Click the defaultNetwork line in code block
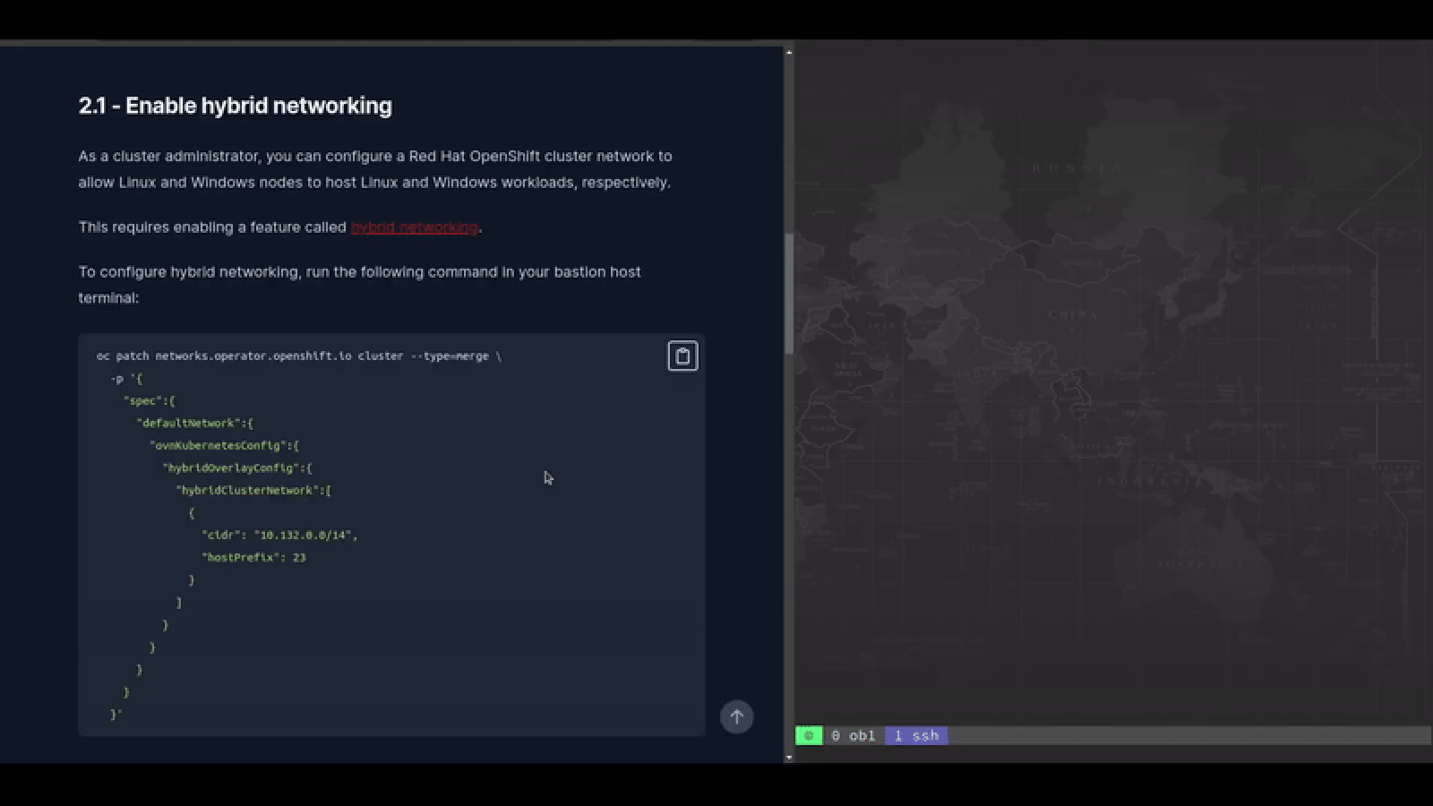Viewport: 1433px width, 806px height. pyautogui.click(x=194, y=423)
